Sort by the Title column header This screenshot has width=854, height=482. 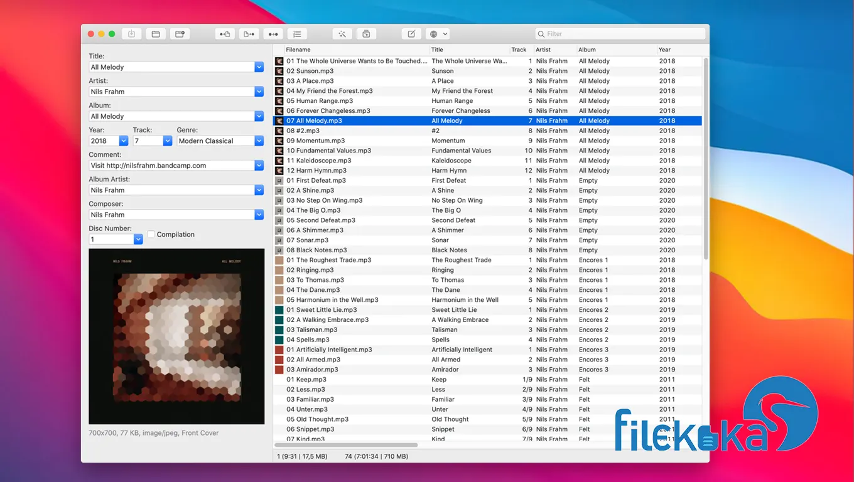coord(470,50)
